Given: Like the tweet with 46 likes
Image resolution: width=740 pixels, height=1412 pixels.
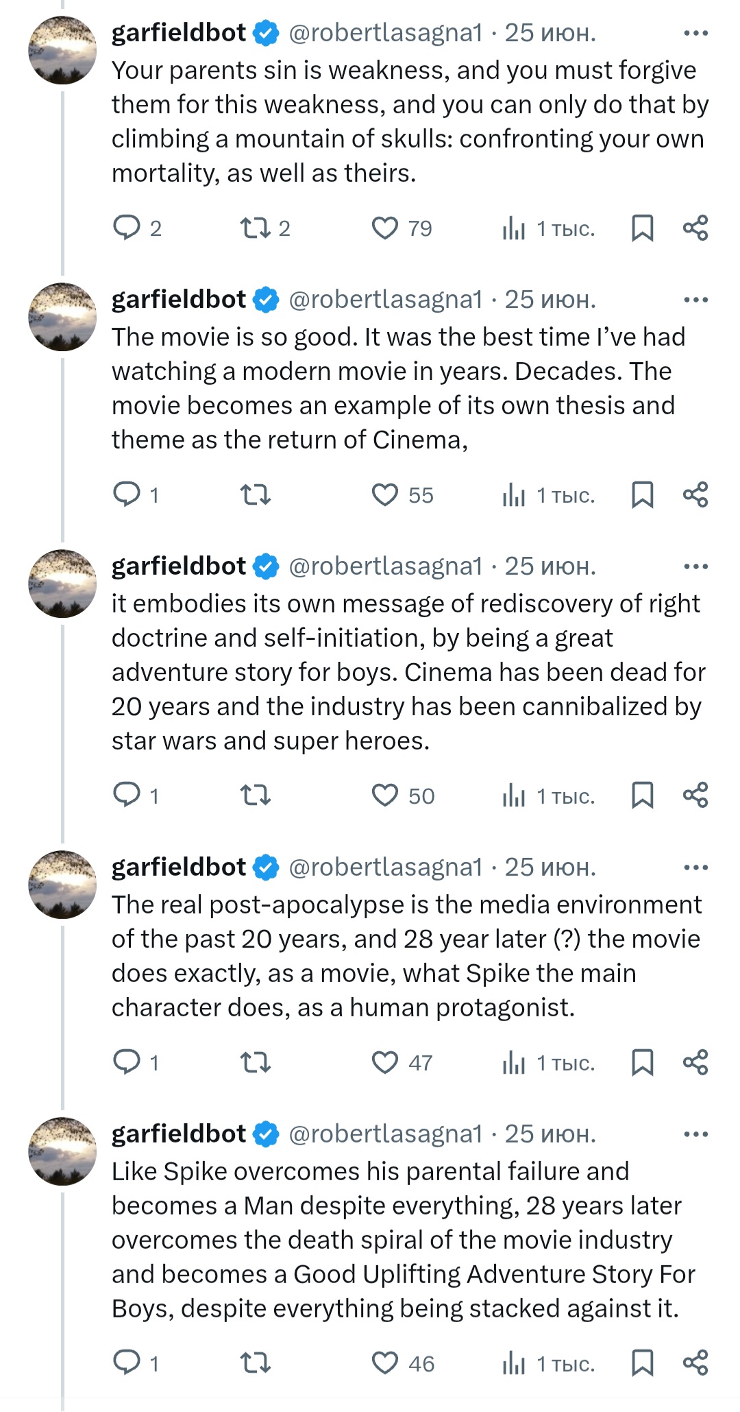Looking at the screenshot, I should click(x=384, y=1363).
